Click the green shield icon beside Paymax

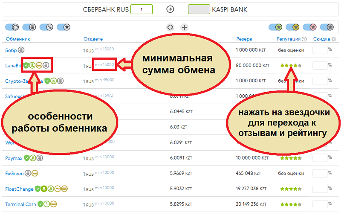pyautogui.click(x=26, y=158)
